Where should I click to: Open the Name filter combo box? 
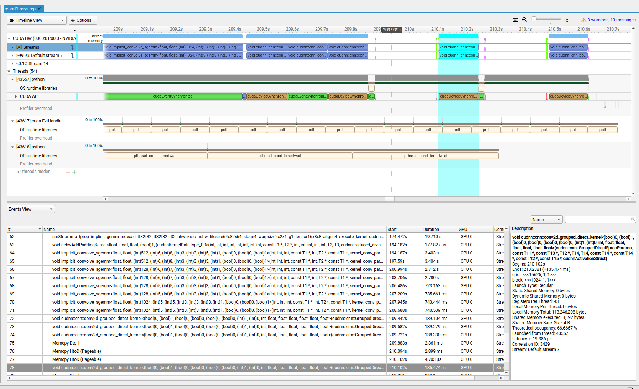546,220
